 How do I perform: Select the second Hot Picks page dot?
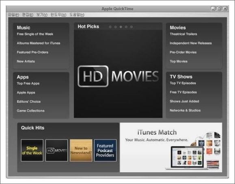coord(116,27)
